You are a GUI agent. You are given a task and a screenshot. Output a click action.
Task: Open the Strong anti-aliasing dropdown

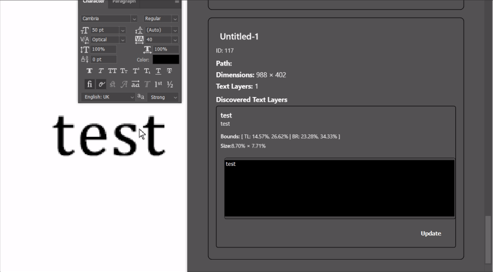[x=163, y=97]
